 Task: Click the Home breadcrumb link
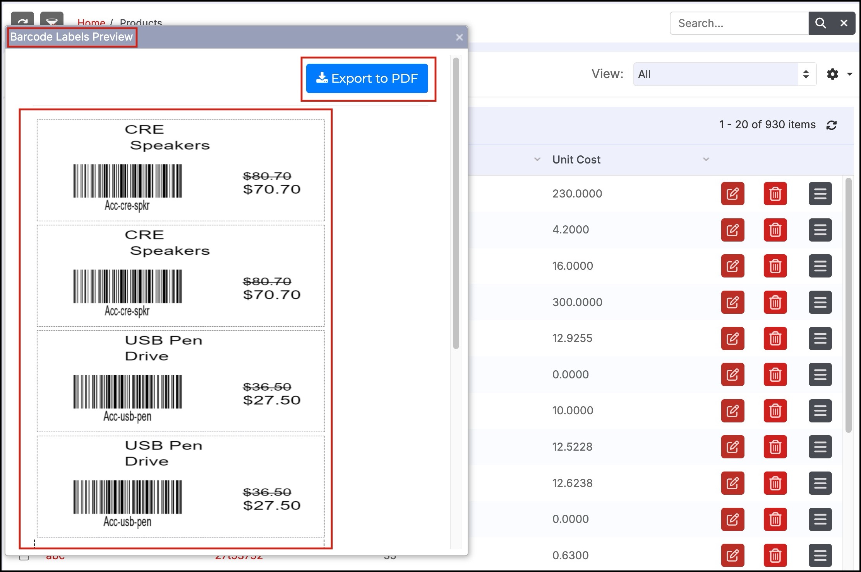[x=91, y=22]
